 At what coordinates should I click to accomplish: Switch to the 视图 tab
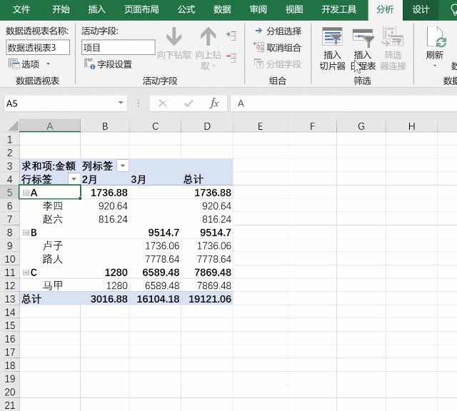[294, 9]
